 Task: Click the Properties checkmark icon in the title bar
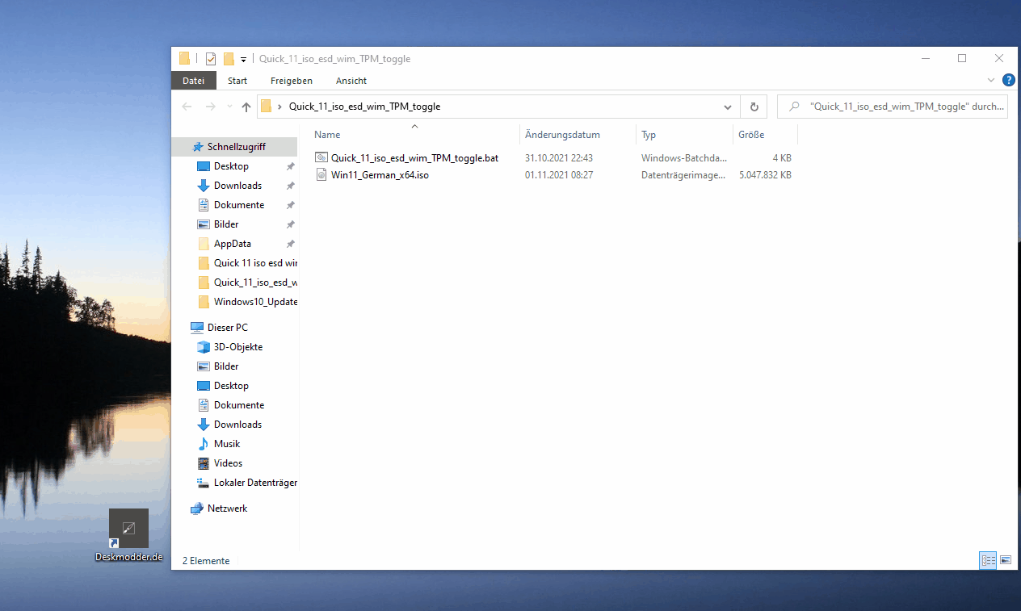point(211,59)
